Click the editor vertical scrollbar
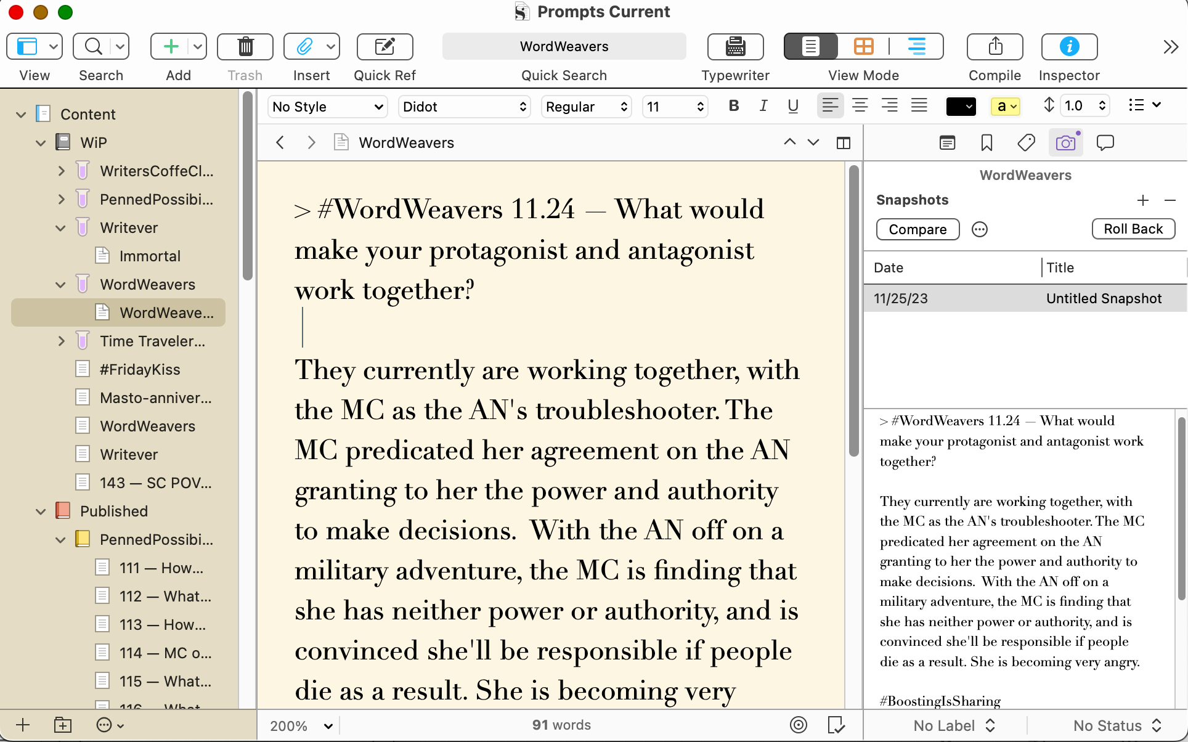Screen dimensions: 1188x742 (x=853, y=311)
